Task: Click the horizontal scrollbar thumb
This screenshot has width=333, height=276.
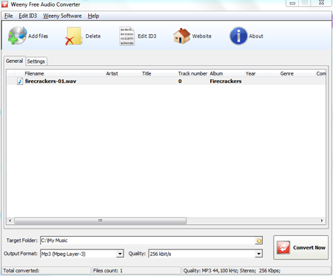Action: (101, 221)
